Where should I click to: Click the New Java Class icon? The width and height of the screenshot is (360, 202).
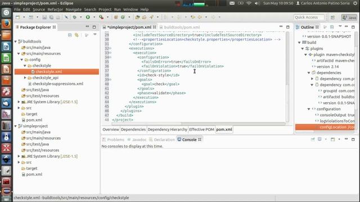(x=123, y=17)
